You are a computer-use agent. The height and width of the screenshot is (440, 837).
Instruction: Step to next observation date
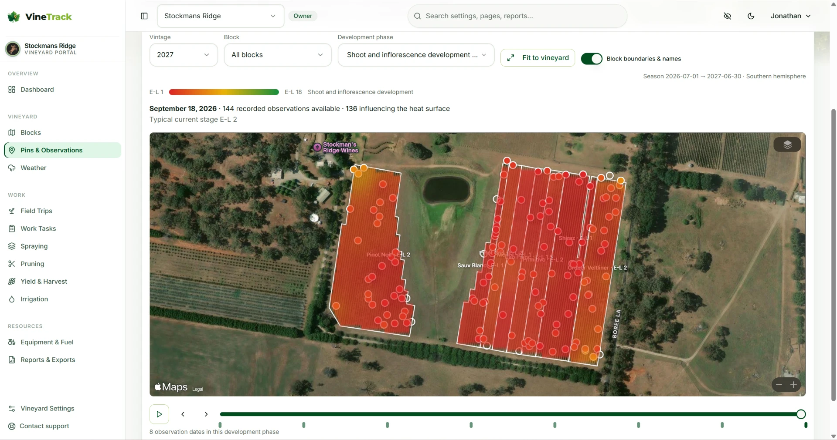[206, 414]
